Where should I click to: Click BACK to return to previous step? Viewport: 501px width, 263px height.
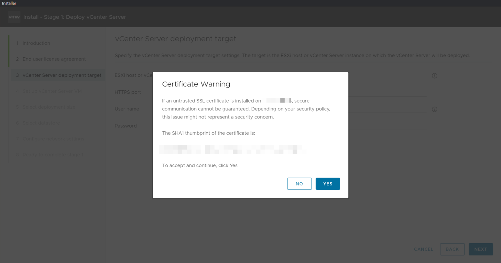(452, 249)
